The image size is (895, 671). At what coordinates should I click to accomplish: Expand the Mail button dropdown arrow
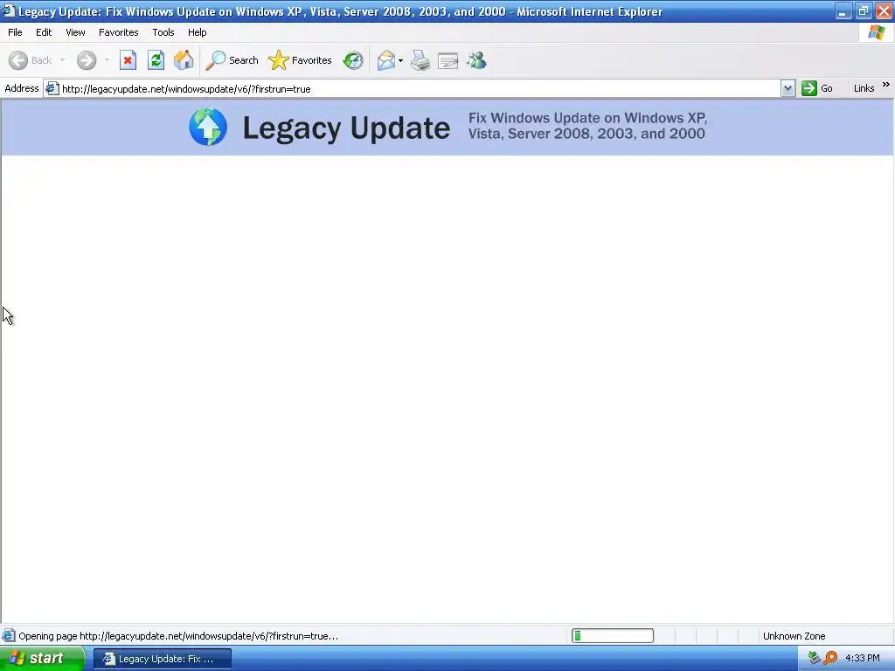(400, 60)
